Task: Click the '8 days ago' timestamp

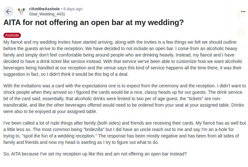Action: [73, 9]
